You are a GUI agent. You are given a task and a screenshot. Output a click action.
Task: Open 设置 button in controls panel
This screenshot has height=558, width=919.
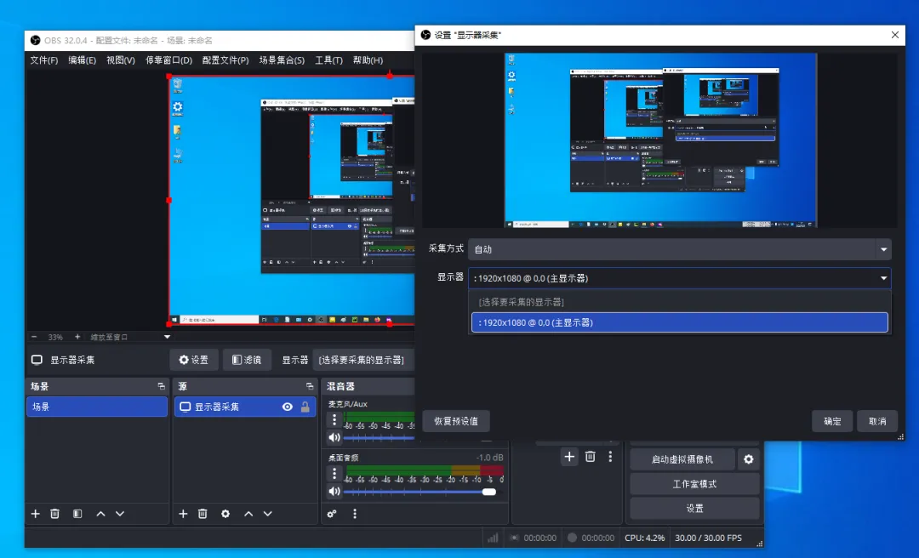pos(694,508)
